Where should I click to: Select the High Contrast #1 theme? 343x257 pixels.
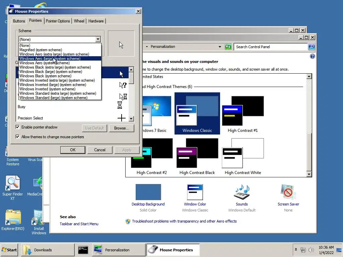(243, 114)
